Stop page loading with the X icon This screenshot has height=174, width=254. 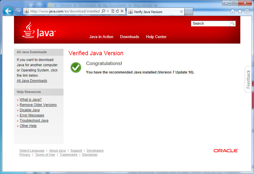pyautogui.click(x=122, y=11)
